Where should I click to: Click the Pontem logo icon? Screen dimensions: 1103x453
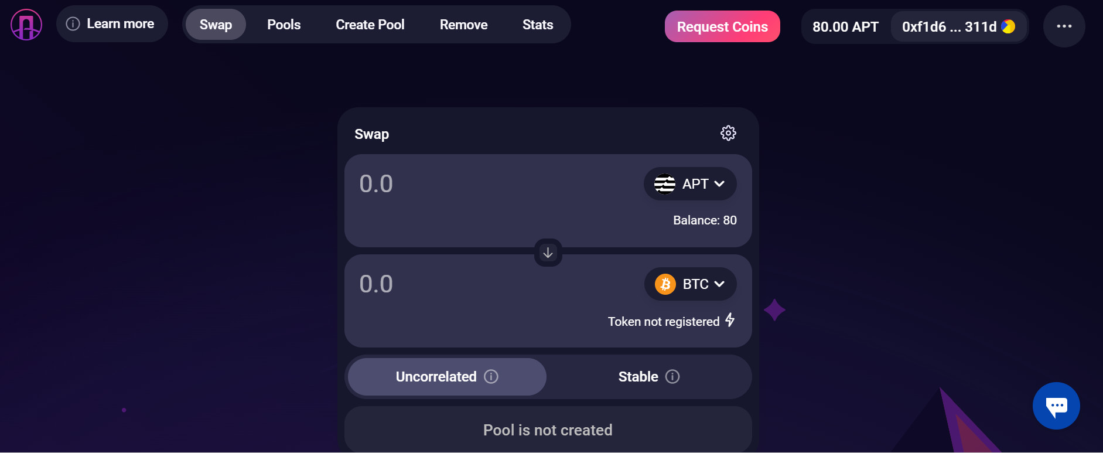[26, 25]
